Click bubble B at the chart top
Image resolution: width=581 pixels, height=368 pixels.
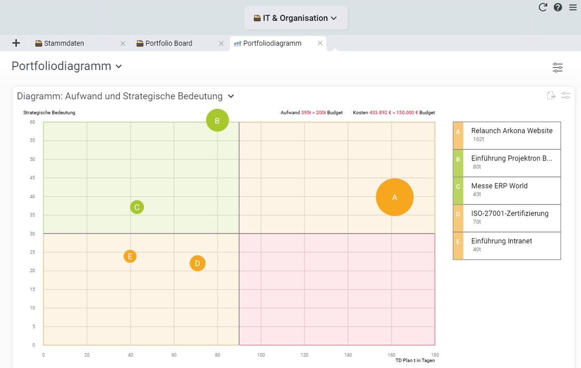click(217, 120)
